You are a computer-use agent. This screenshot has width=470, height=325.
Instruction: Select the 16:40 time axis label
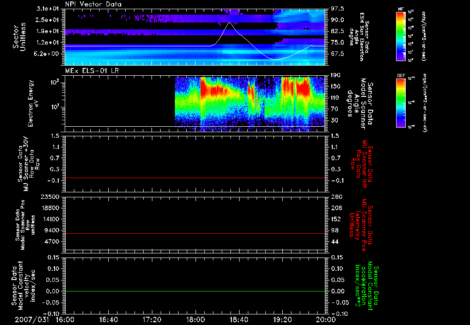tap(108, 319)
